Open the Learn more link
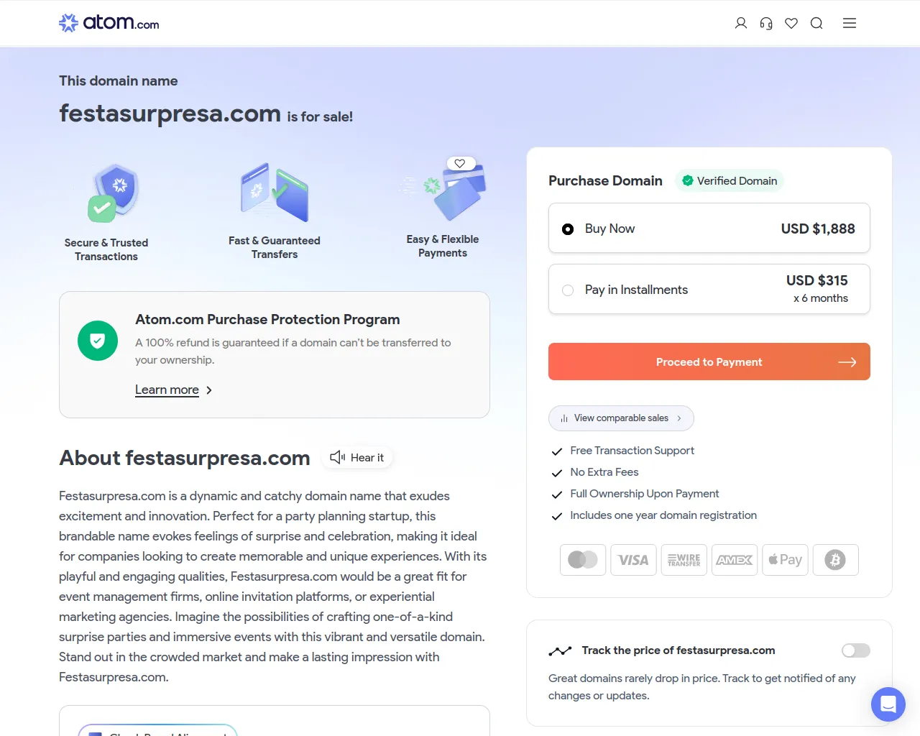 click(x=167, y=390)
